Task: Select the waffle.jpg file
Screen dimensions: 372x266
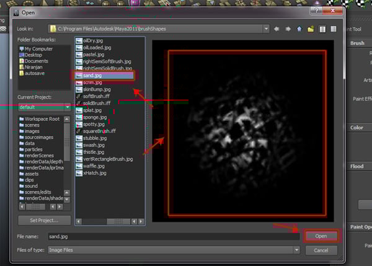Action: [94, 166]
